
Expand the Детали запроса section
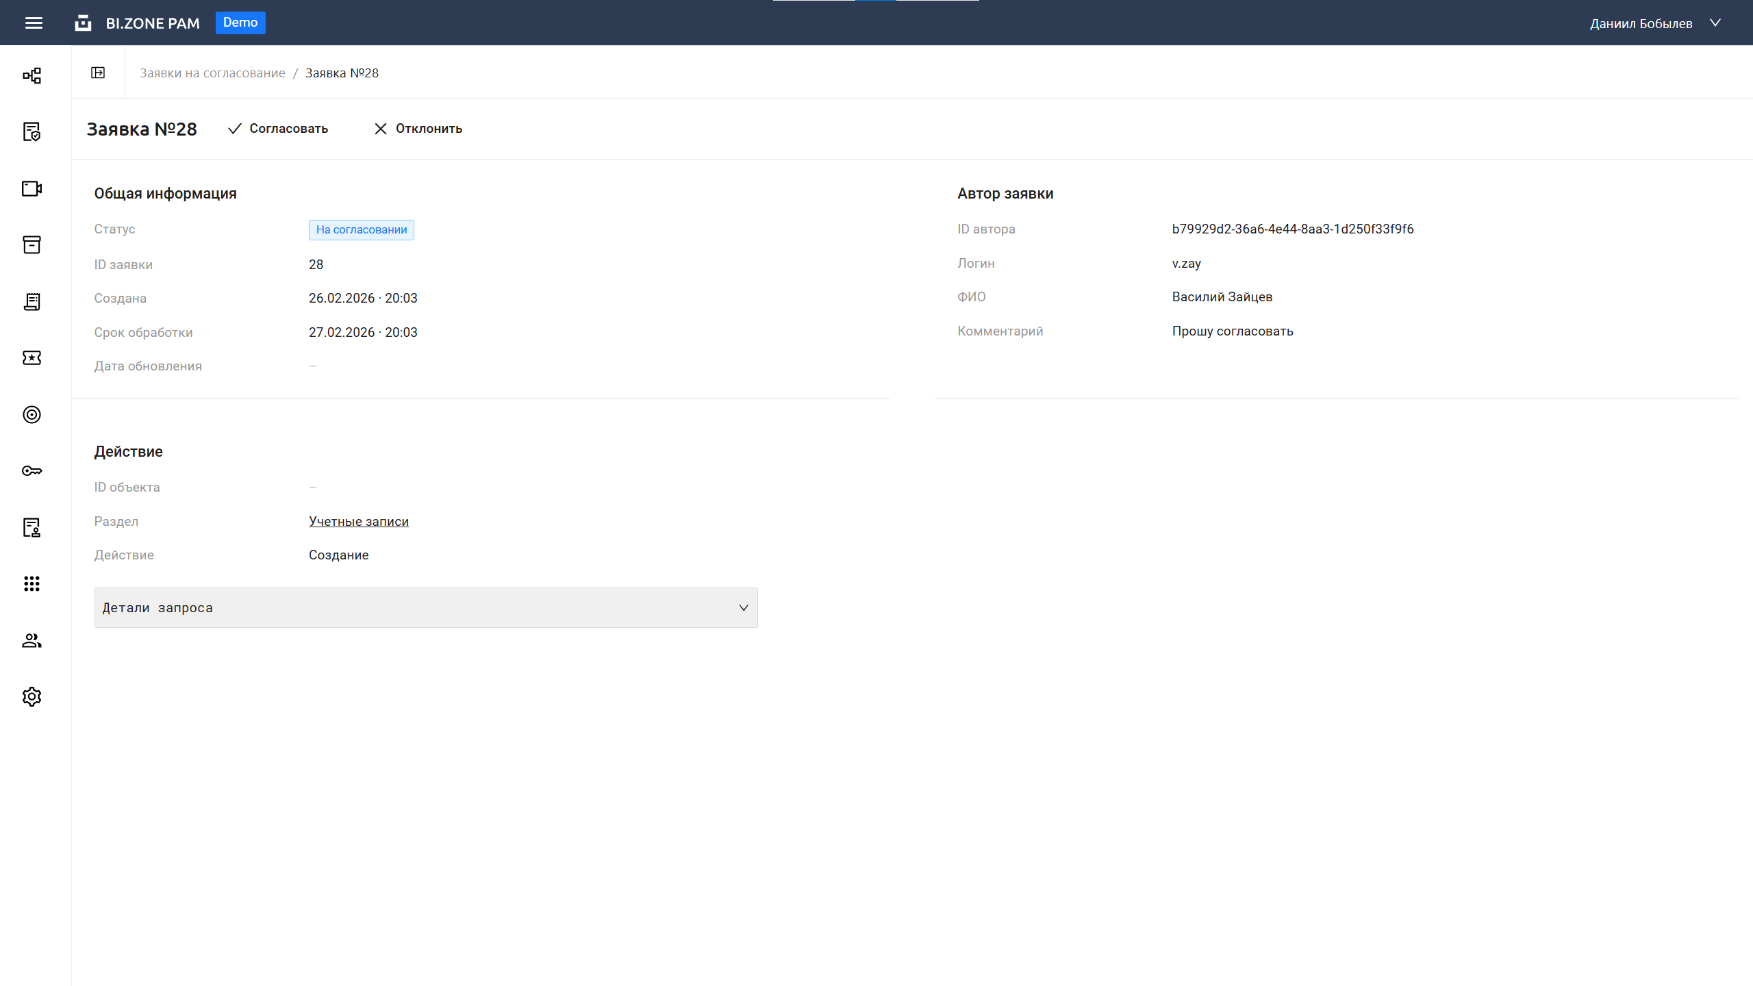click(425, 607)
